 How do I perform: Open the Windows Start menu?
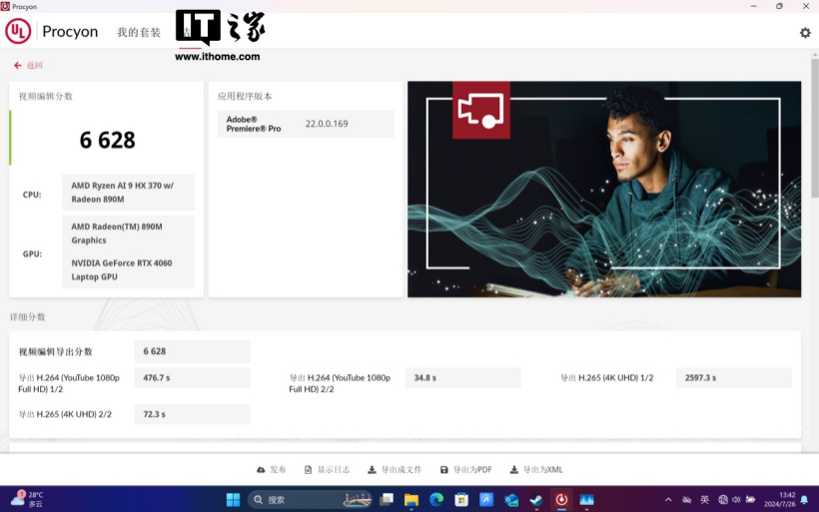click(x=233, y=499)
